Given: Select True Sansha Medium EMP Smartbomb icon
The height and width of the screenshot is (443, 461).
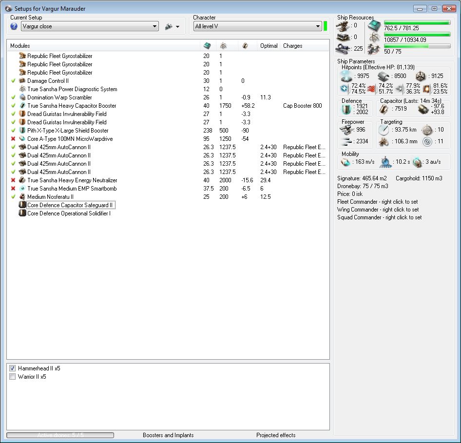Looking at the screenshot, I should (22, 189).
